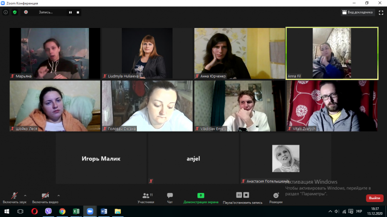Enter full screen mode

381,13
